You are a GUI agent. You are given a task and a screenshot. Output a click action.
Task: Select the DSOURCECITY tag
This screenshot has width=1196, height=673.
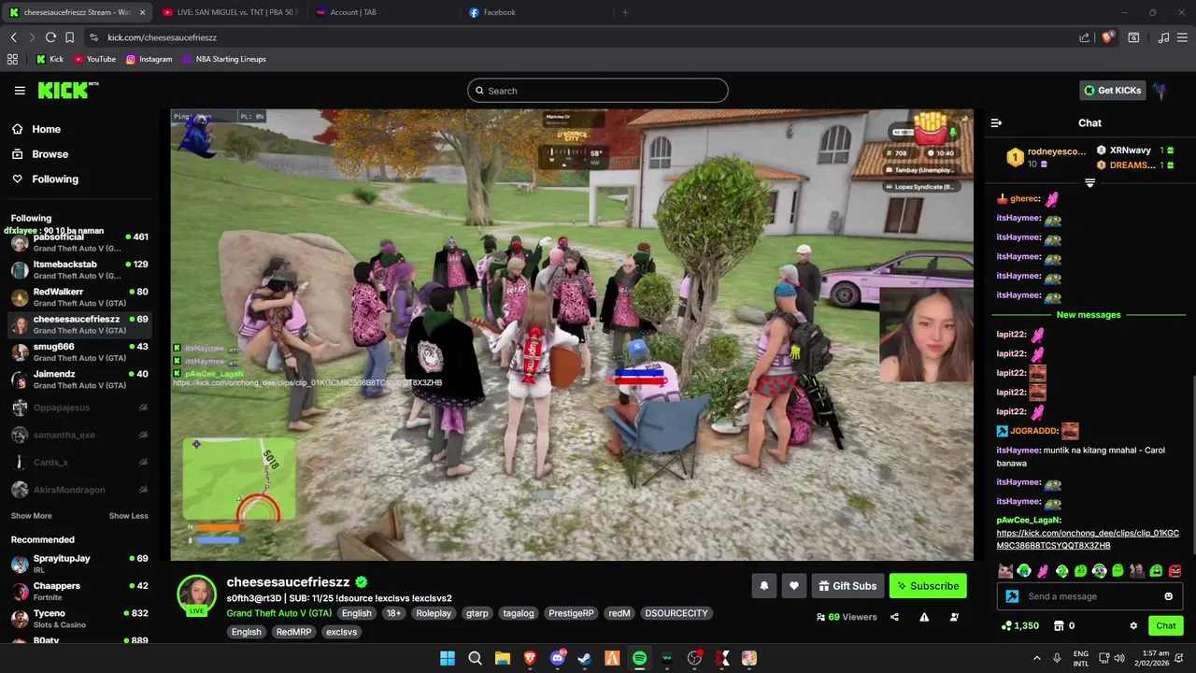676,613
